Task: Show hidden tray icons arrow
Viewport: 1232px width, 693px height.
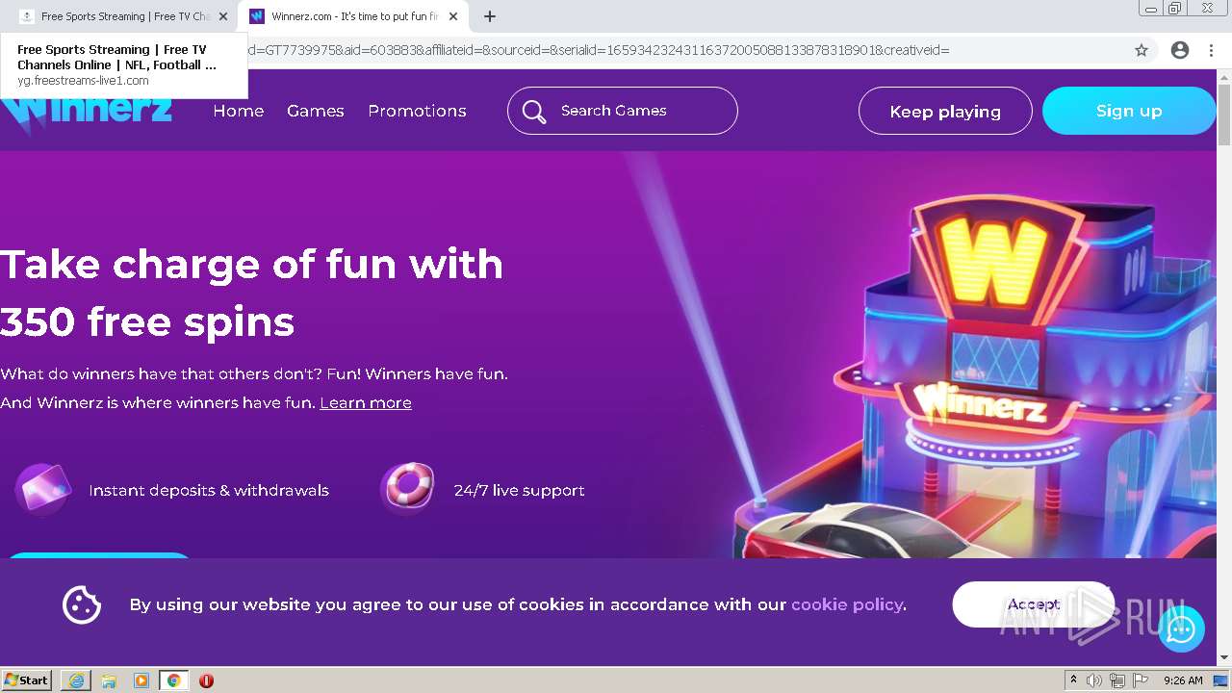Action: click(x=1073, y=680)
